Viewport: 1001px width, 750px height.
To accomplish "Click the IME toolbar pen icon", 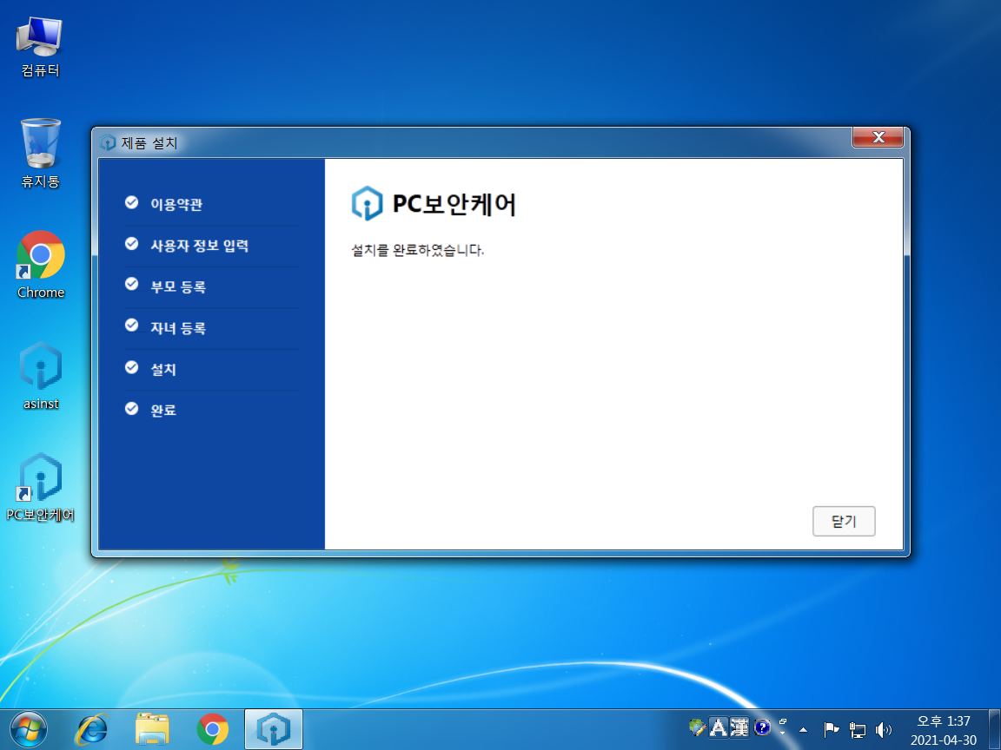I will click(697, 727).
